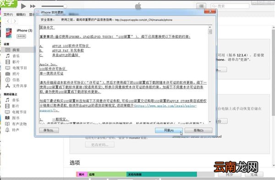Screen dimensions: 275x180
Task: Select the iPhone (3) device thumbnail
Action: pos(9,33)
